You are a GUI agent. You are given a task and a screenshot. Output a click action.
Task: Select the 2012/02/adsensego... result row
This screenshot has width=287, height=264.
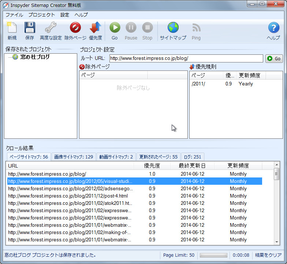(x=135, y=188)
